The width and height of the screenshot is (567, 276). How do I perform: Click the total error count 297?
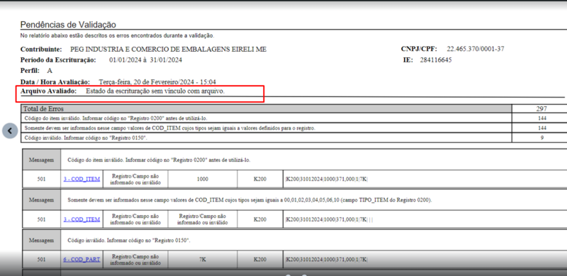point(541,109)
